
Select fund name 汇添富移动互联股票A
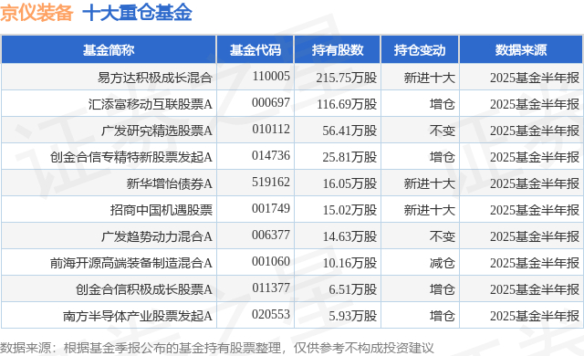(151, 104)
